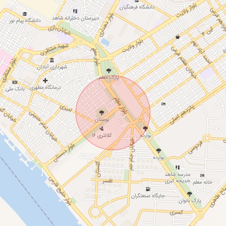Viewport: 226px width, 226px height.
Task: Click the tree icon above بوستان label
Action: (102, 113)
